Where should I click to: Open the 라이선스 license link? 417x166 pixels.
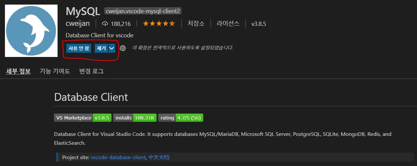coord(228,24)
